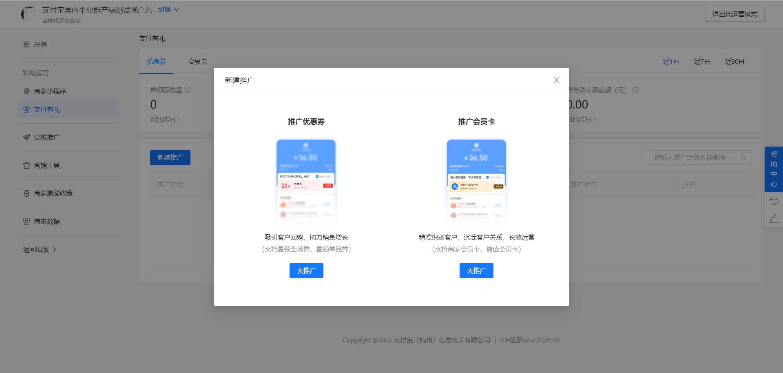
Task: Click the 新建推广 button behind the dialog
Action: (170, 158)
